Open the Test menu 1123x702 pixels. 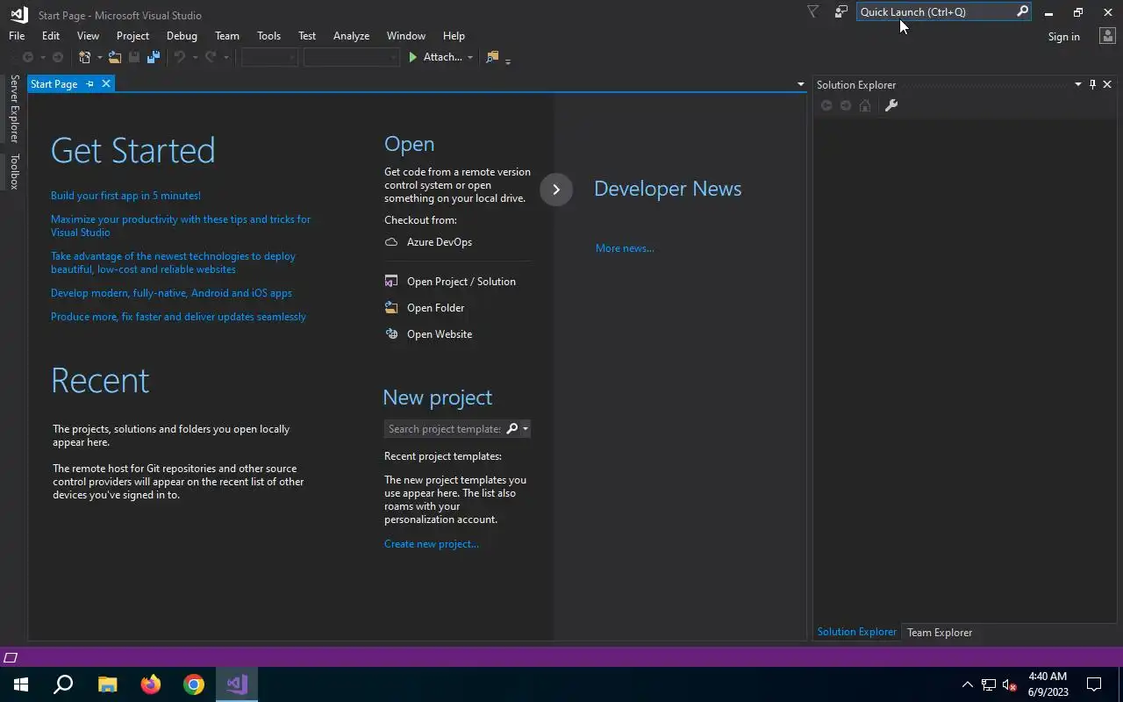307,36
